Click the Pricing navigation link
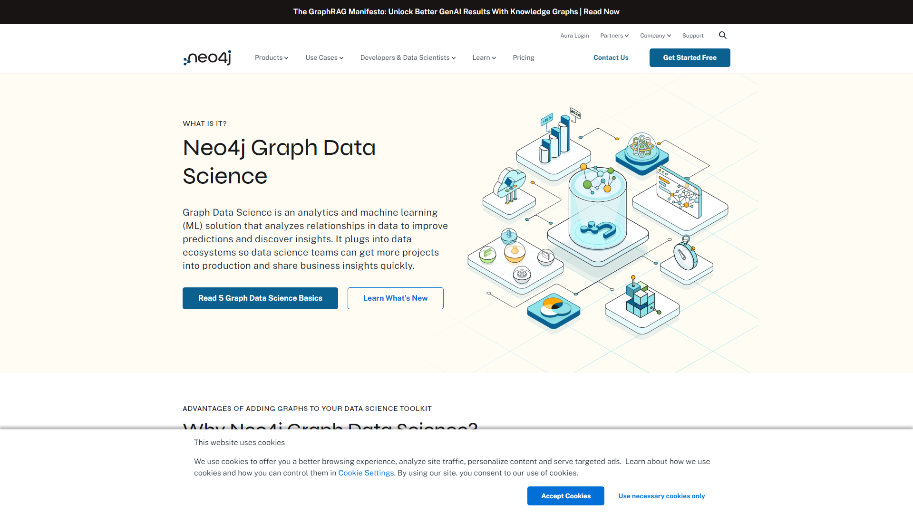This screenshot has height=513, width=913. click(x=524, y=57)
